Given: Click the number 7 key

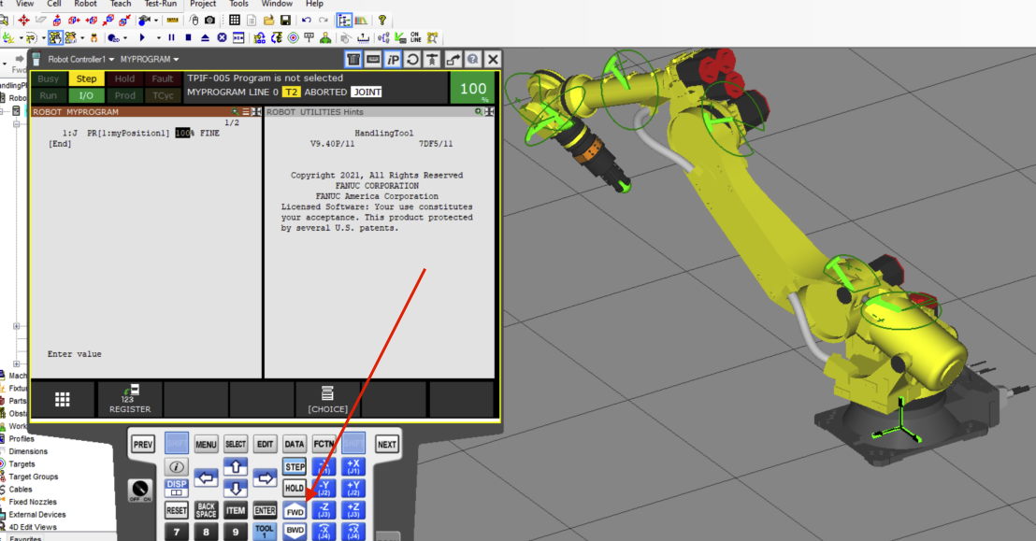Looking at the screenshot, I should point(177,531).
